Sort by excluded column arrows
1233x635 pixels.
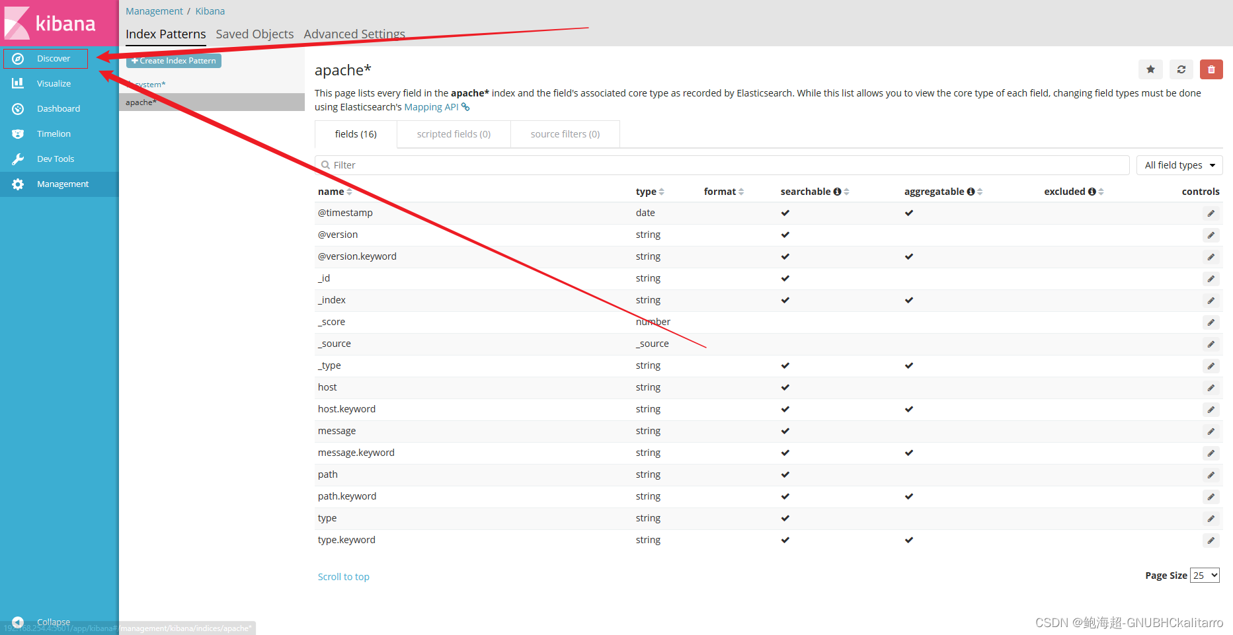coord(1101,192)
